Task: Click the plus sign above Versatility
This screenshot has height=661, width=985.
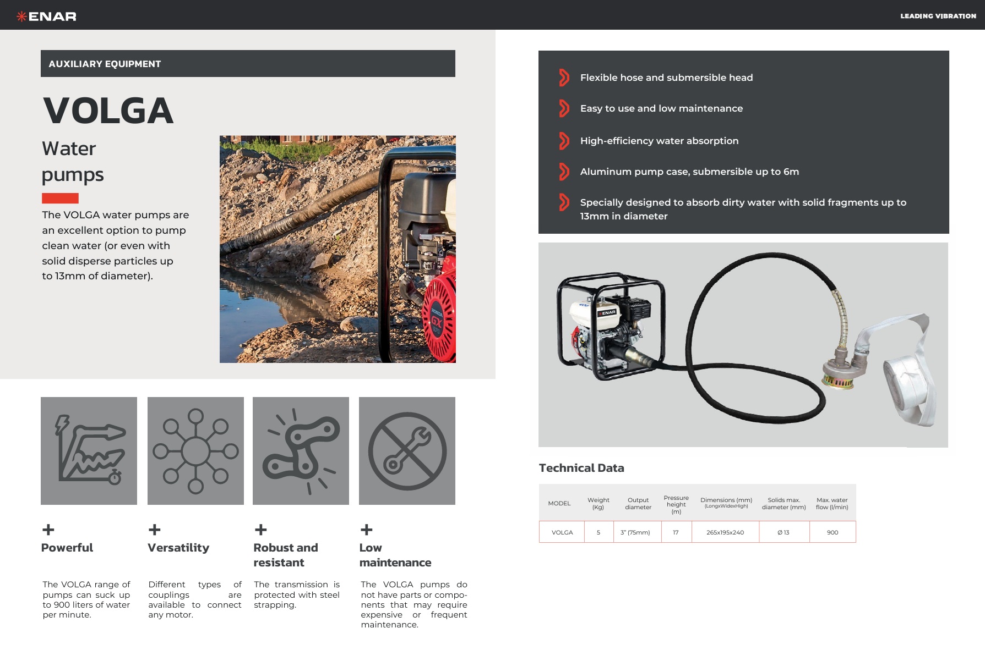Action: [155, 530]
